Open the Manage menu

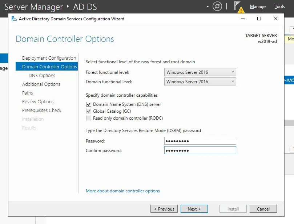pyautogui.click(x=258, y=7)
